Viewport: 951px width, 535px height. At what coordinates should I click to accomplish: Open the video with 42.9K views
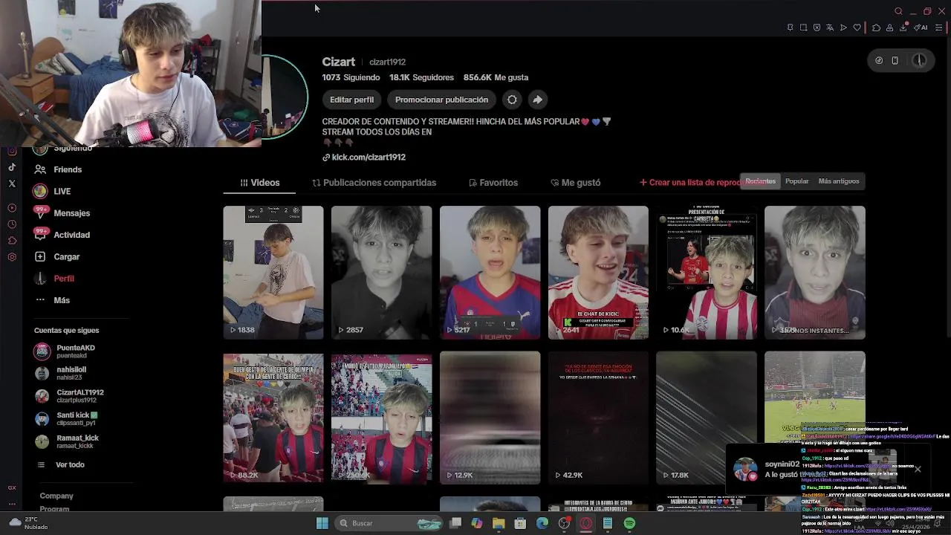[598, 418]
